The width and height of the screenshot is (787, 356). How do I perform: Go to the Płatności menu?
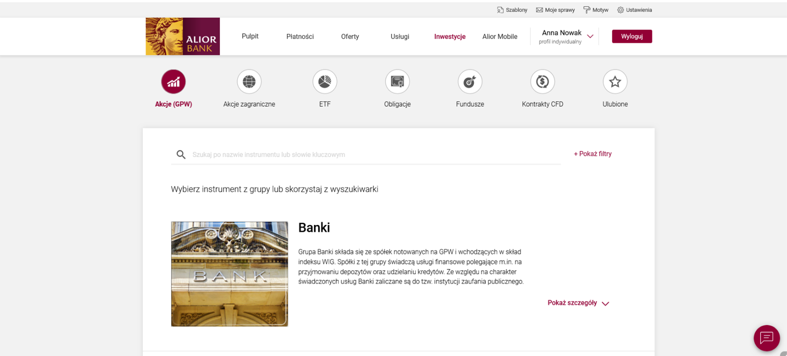300,37
